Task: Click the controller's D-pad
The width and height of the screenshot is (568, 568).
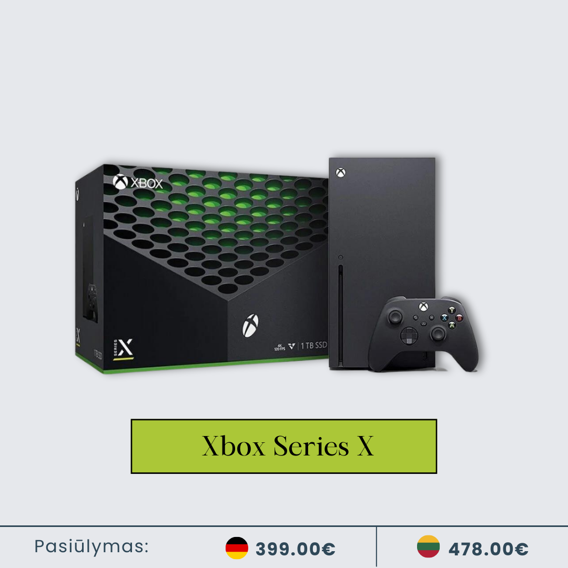Action: point(409,335)
